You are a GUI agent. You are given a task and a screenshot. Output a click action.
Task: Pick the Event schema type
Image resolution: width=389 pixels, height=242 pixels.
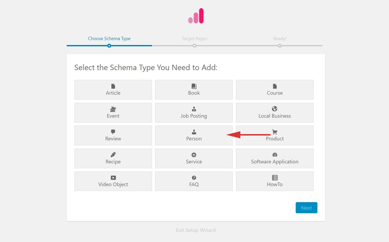tap(113, 112)
